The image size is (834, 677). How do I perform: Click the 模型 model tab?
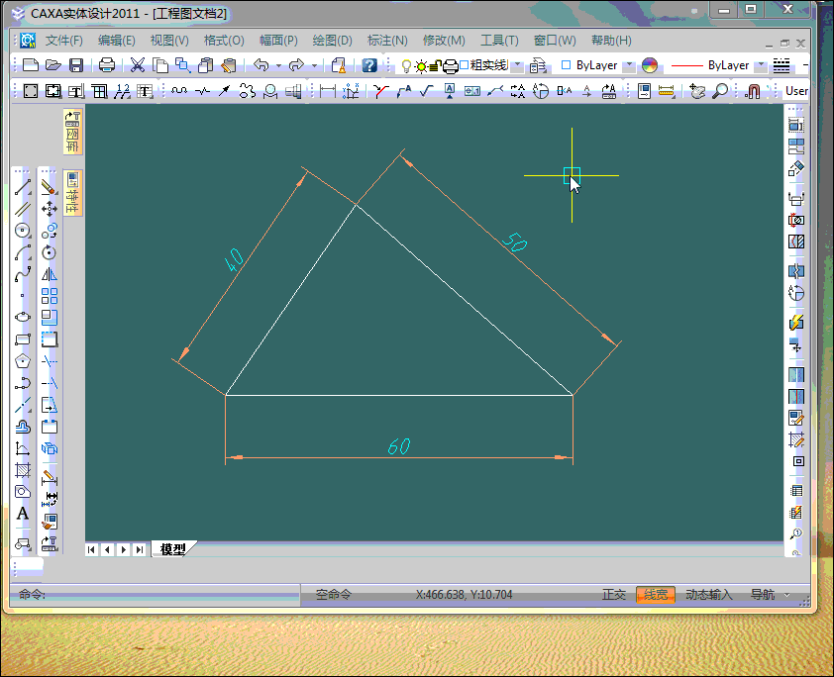tap(173, 549)
